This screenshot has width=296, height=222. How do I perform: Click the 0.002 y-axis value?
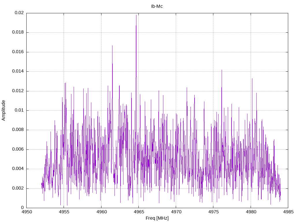click(18, 188)
